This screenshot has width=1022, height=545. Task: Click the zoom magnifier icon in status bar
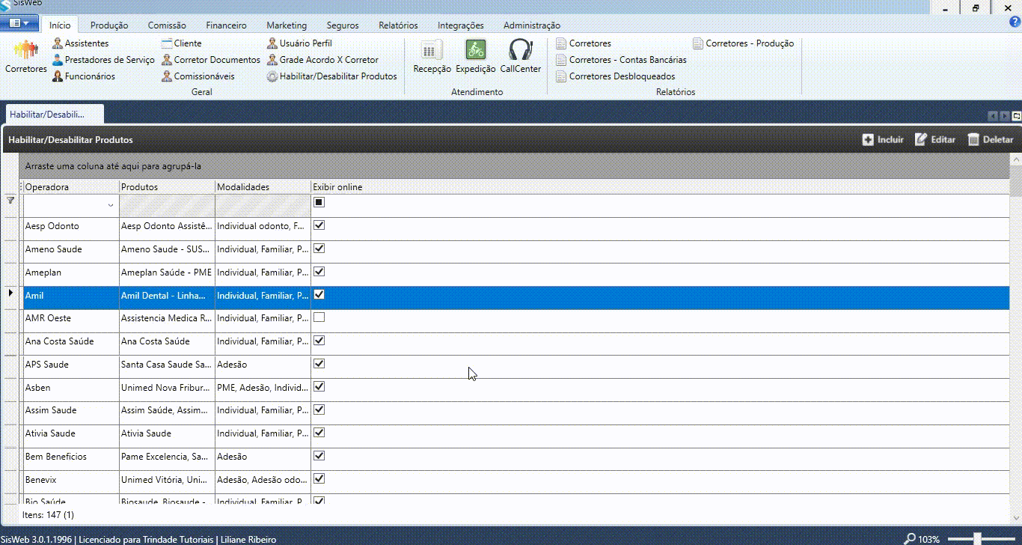click(910, 538)
